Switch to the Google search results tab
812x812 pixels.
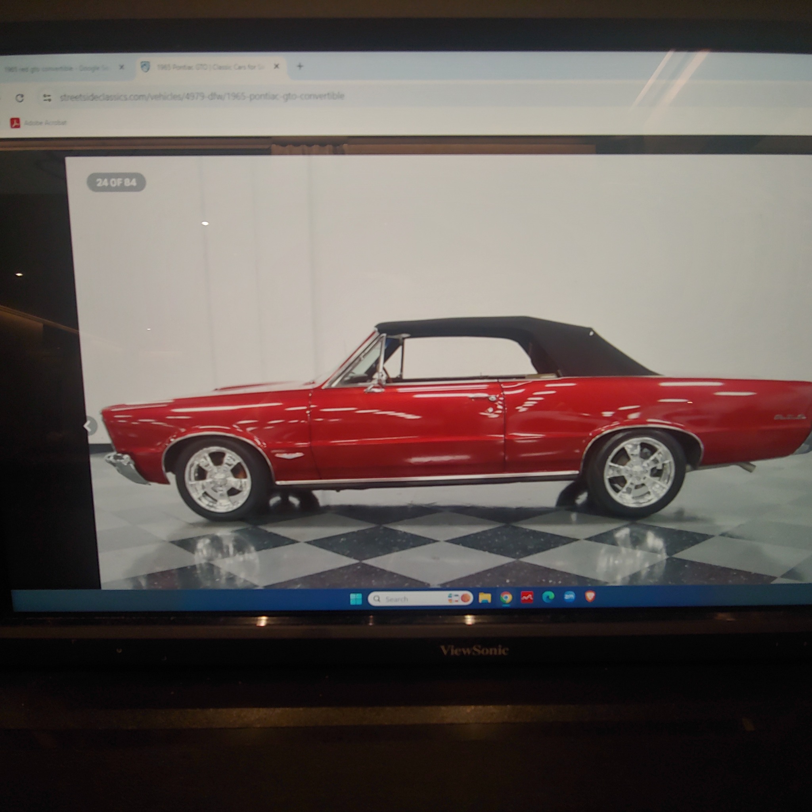[57, 68]
